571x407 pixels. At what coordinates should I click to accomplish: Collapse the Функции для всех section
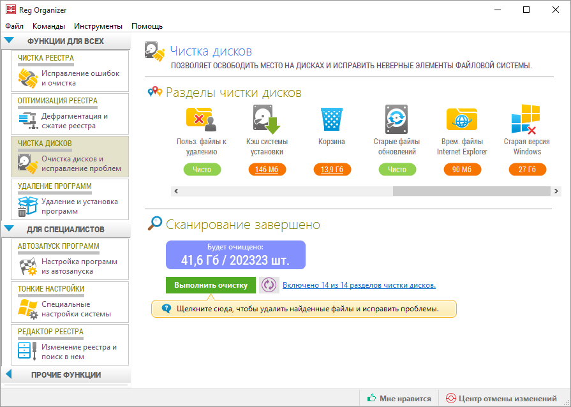(9, 41)
